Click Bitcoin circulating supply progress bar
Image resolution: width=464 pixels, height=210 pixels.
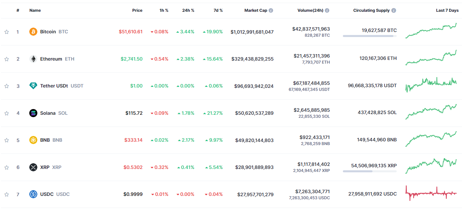pos(370,36)
